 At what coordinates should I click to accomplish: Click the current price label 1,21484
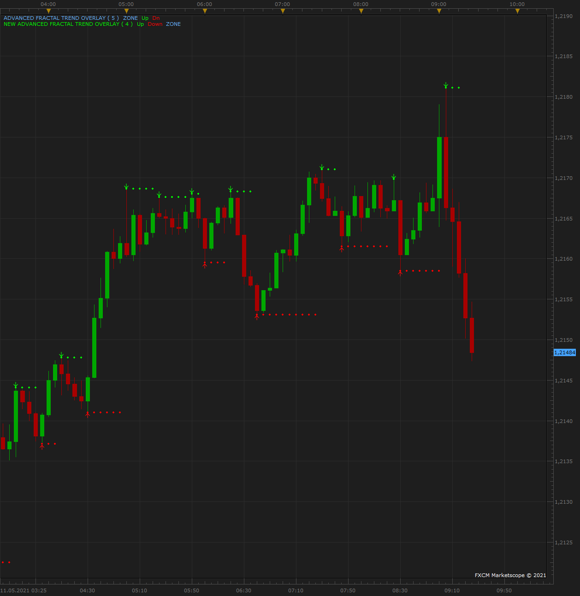click(565, 352)
